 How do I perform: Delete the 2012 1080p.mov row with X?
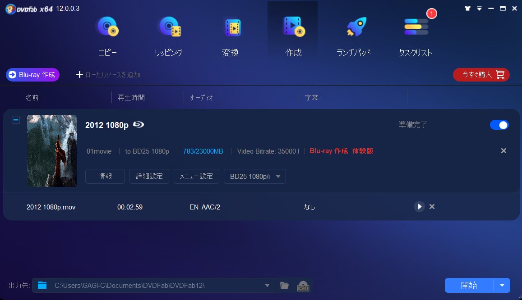coord(432,207)
